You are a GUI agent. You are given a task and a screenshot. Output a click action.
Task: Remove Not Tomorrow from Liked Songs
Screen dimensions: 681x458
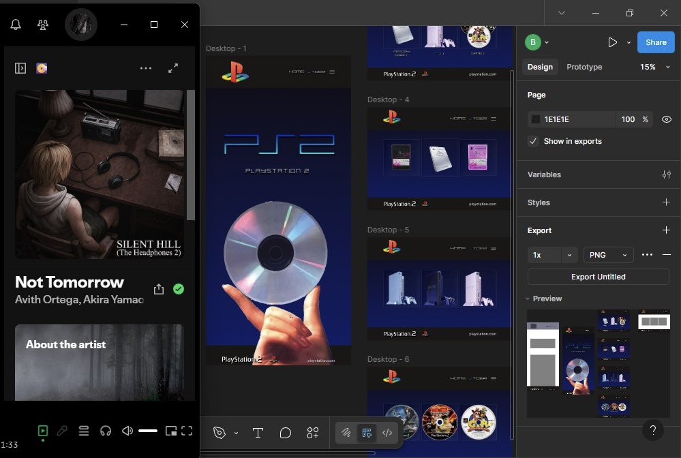tap(178, 289)
